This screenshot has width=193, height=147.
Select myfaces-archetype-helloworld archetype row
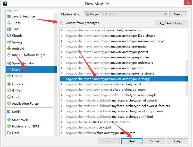(124, 100)
